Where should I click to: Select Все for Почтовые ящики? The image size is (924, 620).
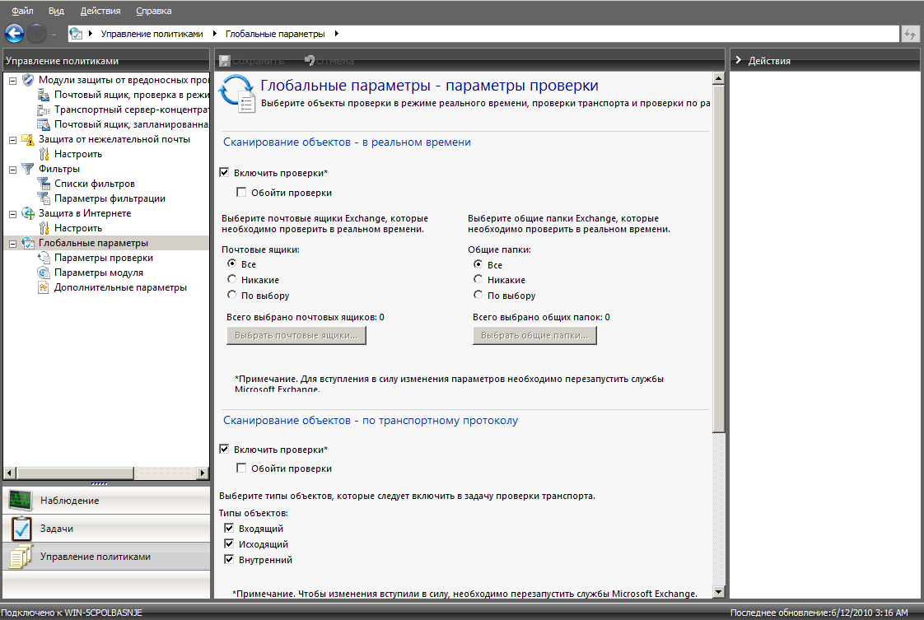[x=231, y=263]
